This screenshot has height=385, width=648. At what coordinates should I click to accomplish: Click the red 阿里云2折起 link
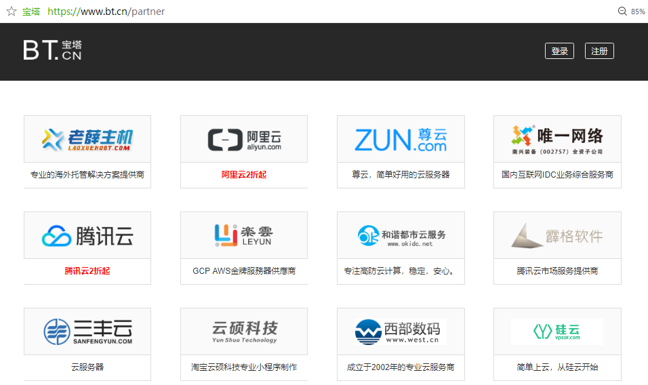tap(244, 175)
